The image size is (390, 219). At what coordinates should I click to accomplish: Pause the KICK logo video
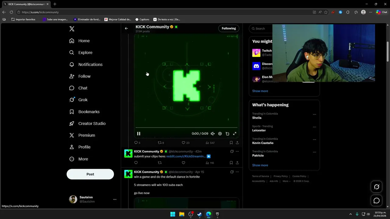click(139, 134)
